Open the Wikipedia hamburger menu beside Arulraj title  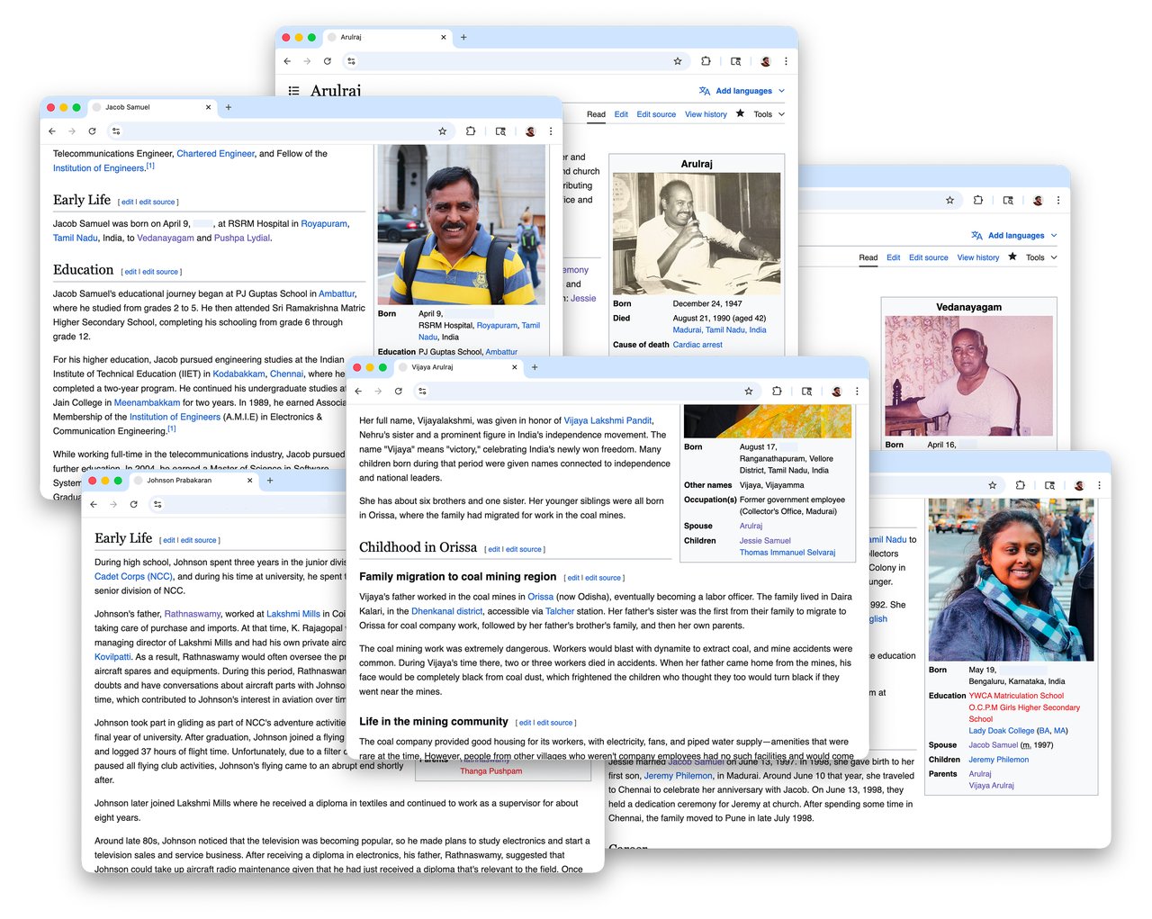click(x=293, y=90)
